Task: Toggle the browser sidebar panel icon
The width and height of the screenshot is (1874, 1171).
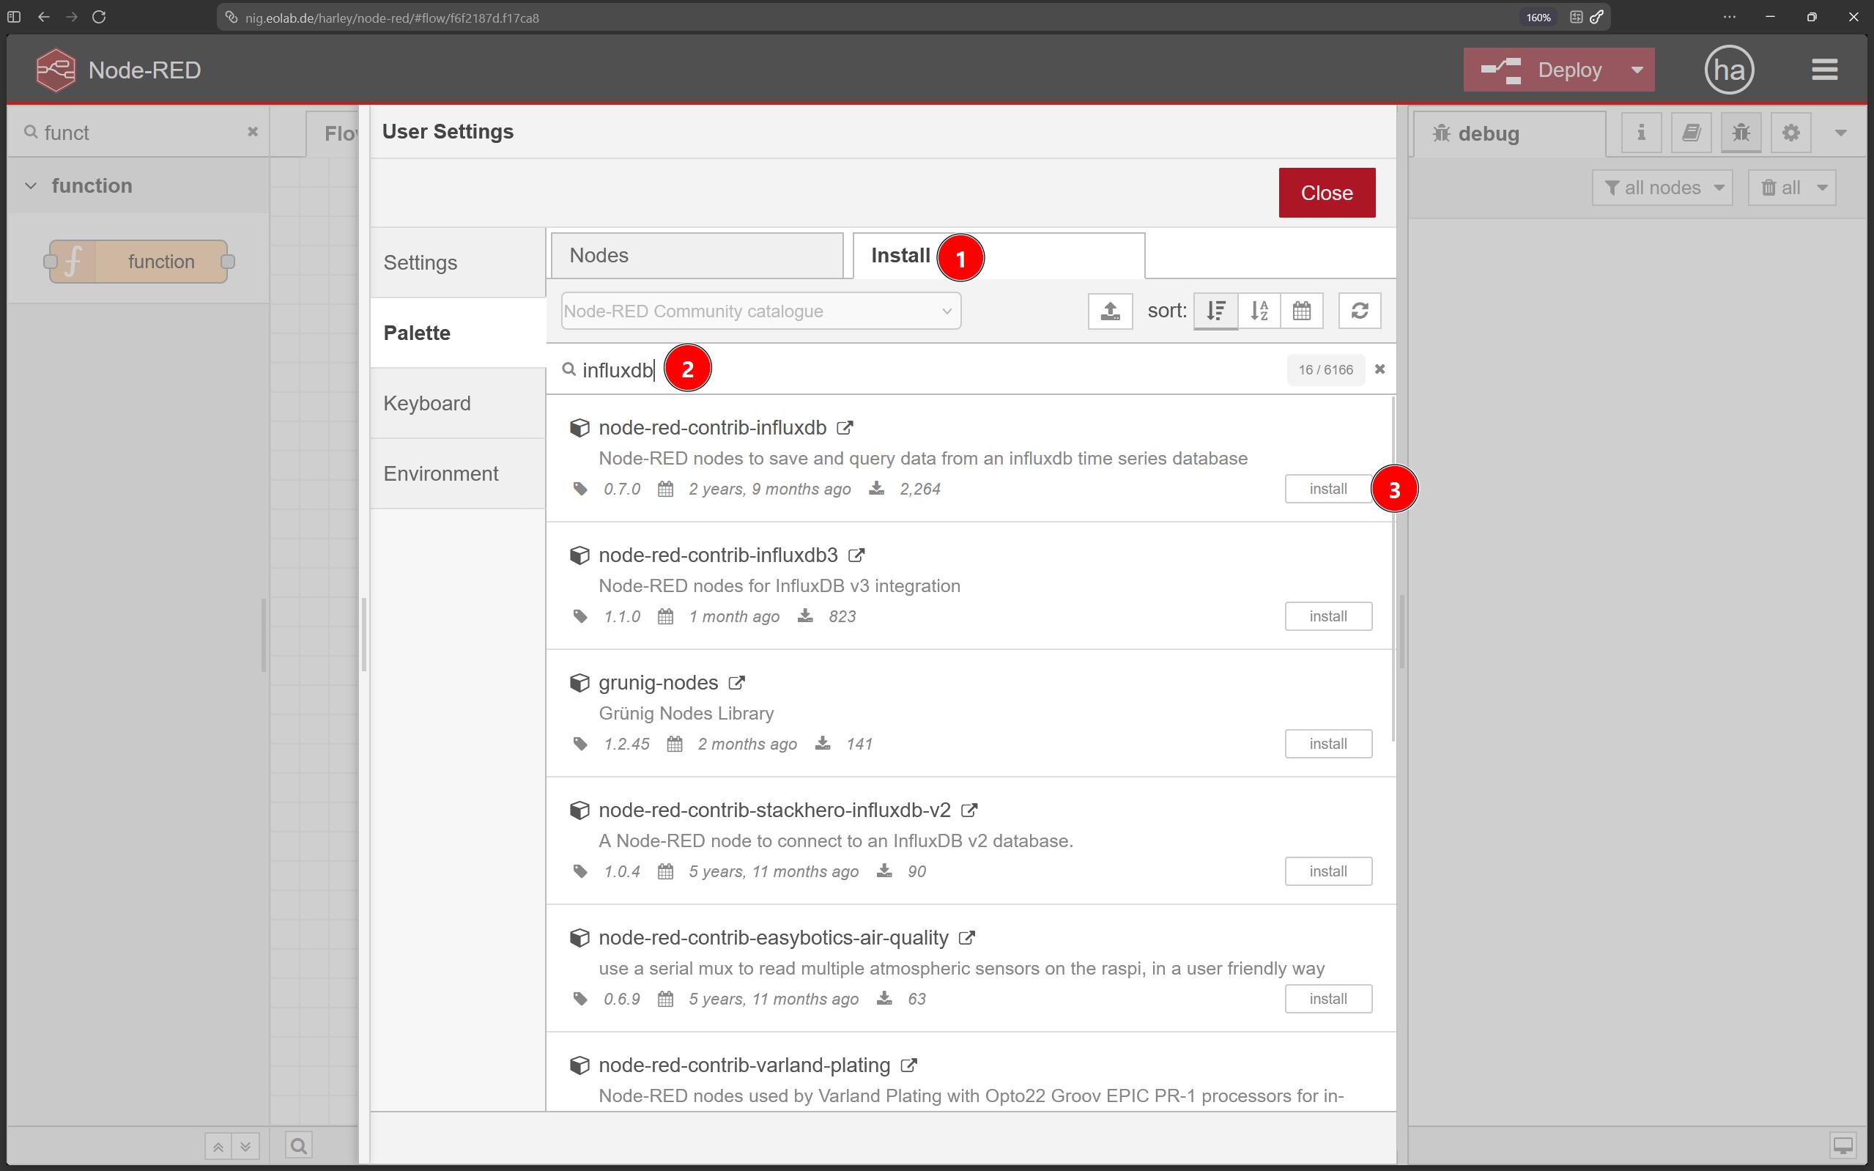Action: [x=14, y=17]
